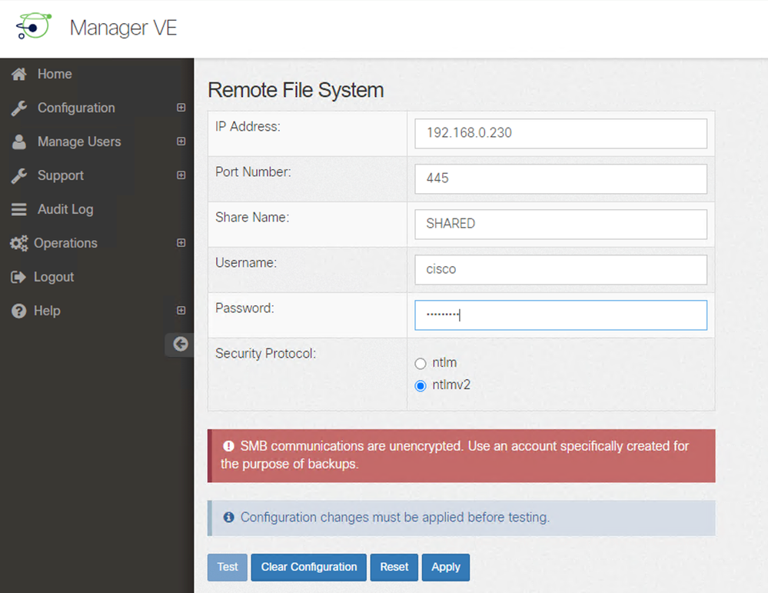This screenshot has height=593, width=768.
Task: Open the Operations menu item
Action: coord(65,243)
